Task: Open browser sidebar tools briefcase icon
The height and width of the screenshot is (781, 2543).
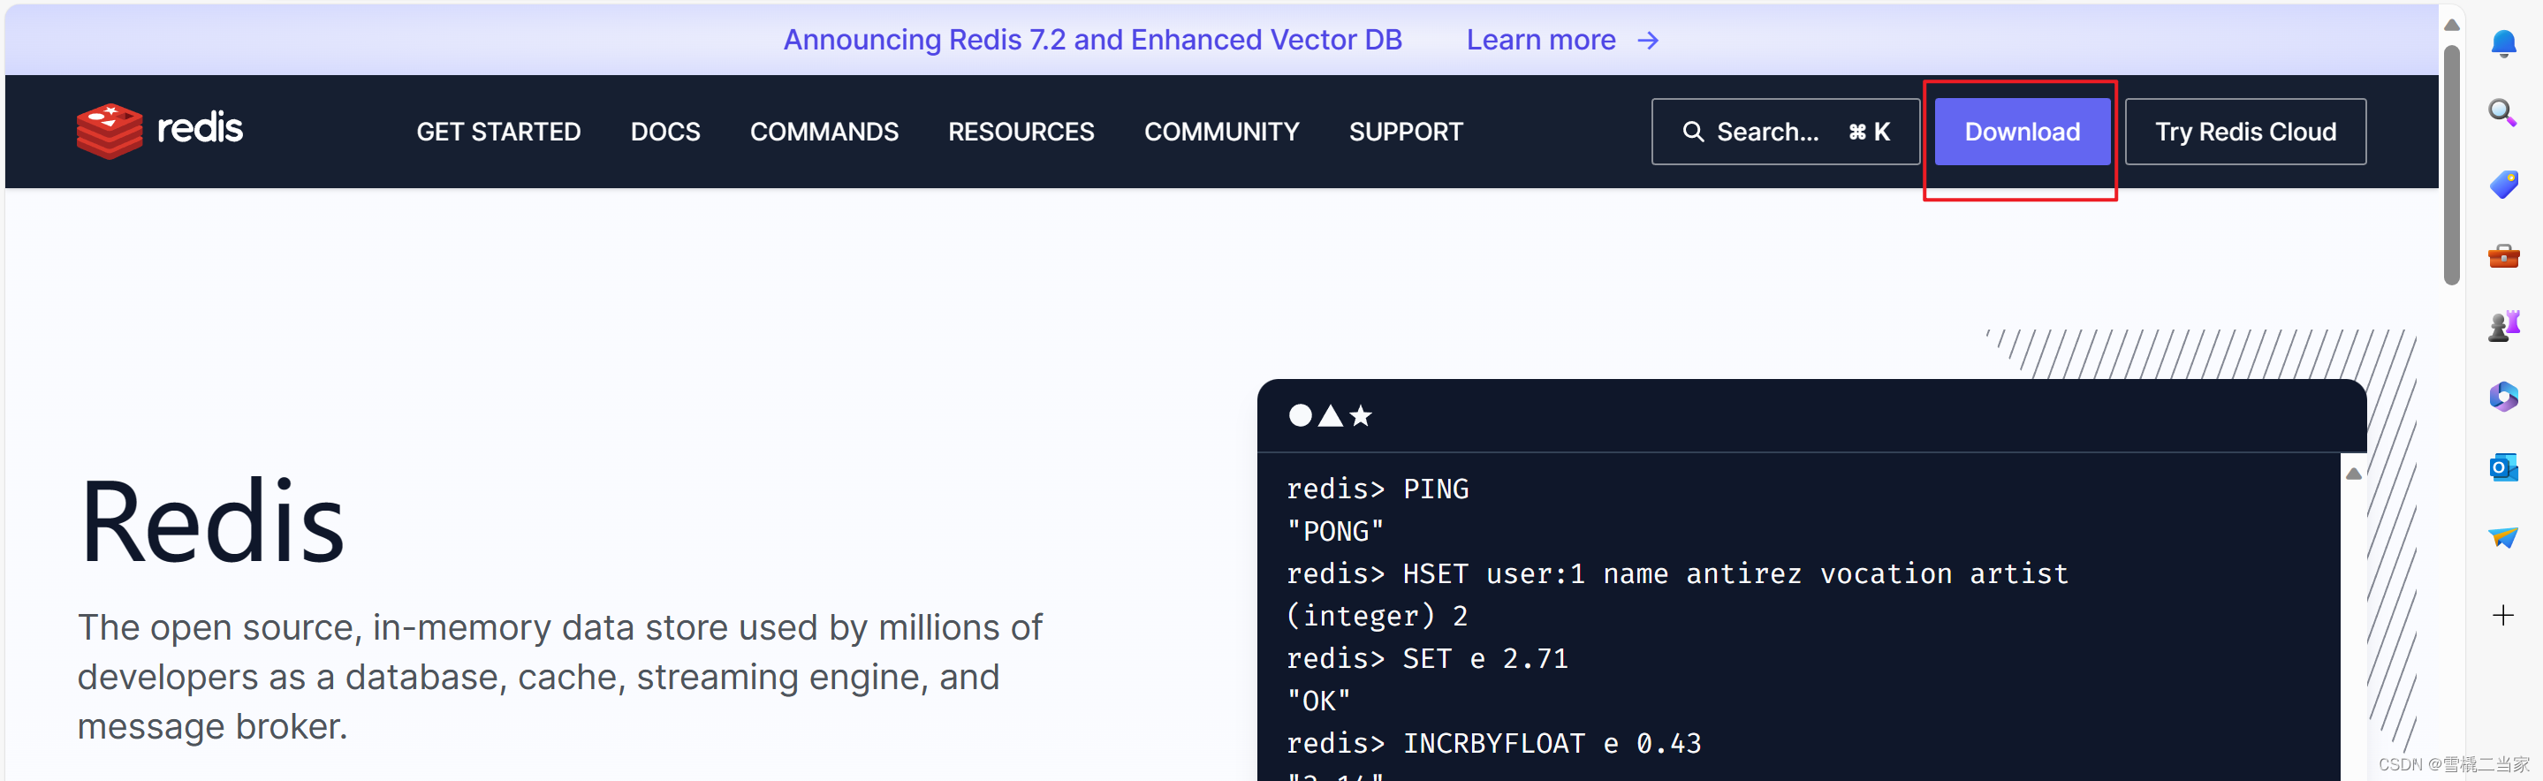Action: (x=2502, y=255)
